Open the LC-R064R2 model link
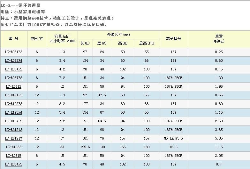Image resolution: width=250 pixels, height=169 pixels. tap(13, 69)
